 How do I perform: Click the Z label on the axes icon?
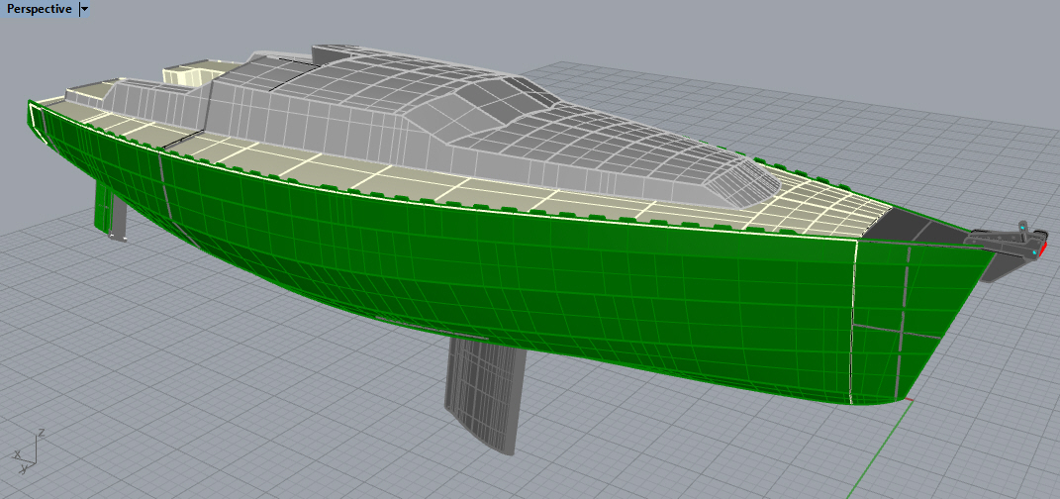39,433
